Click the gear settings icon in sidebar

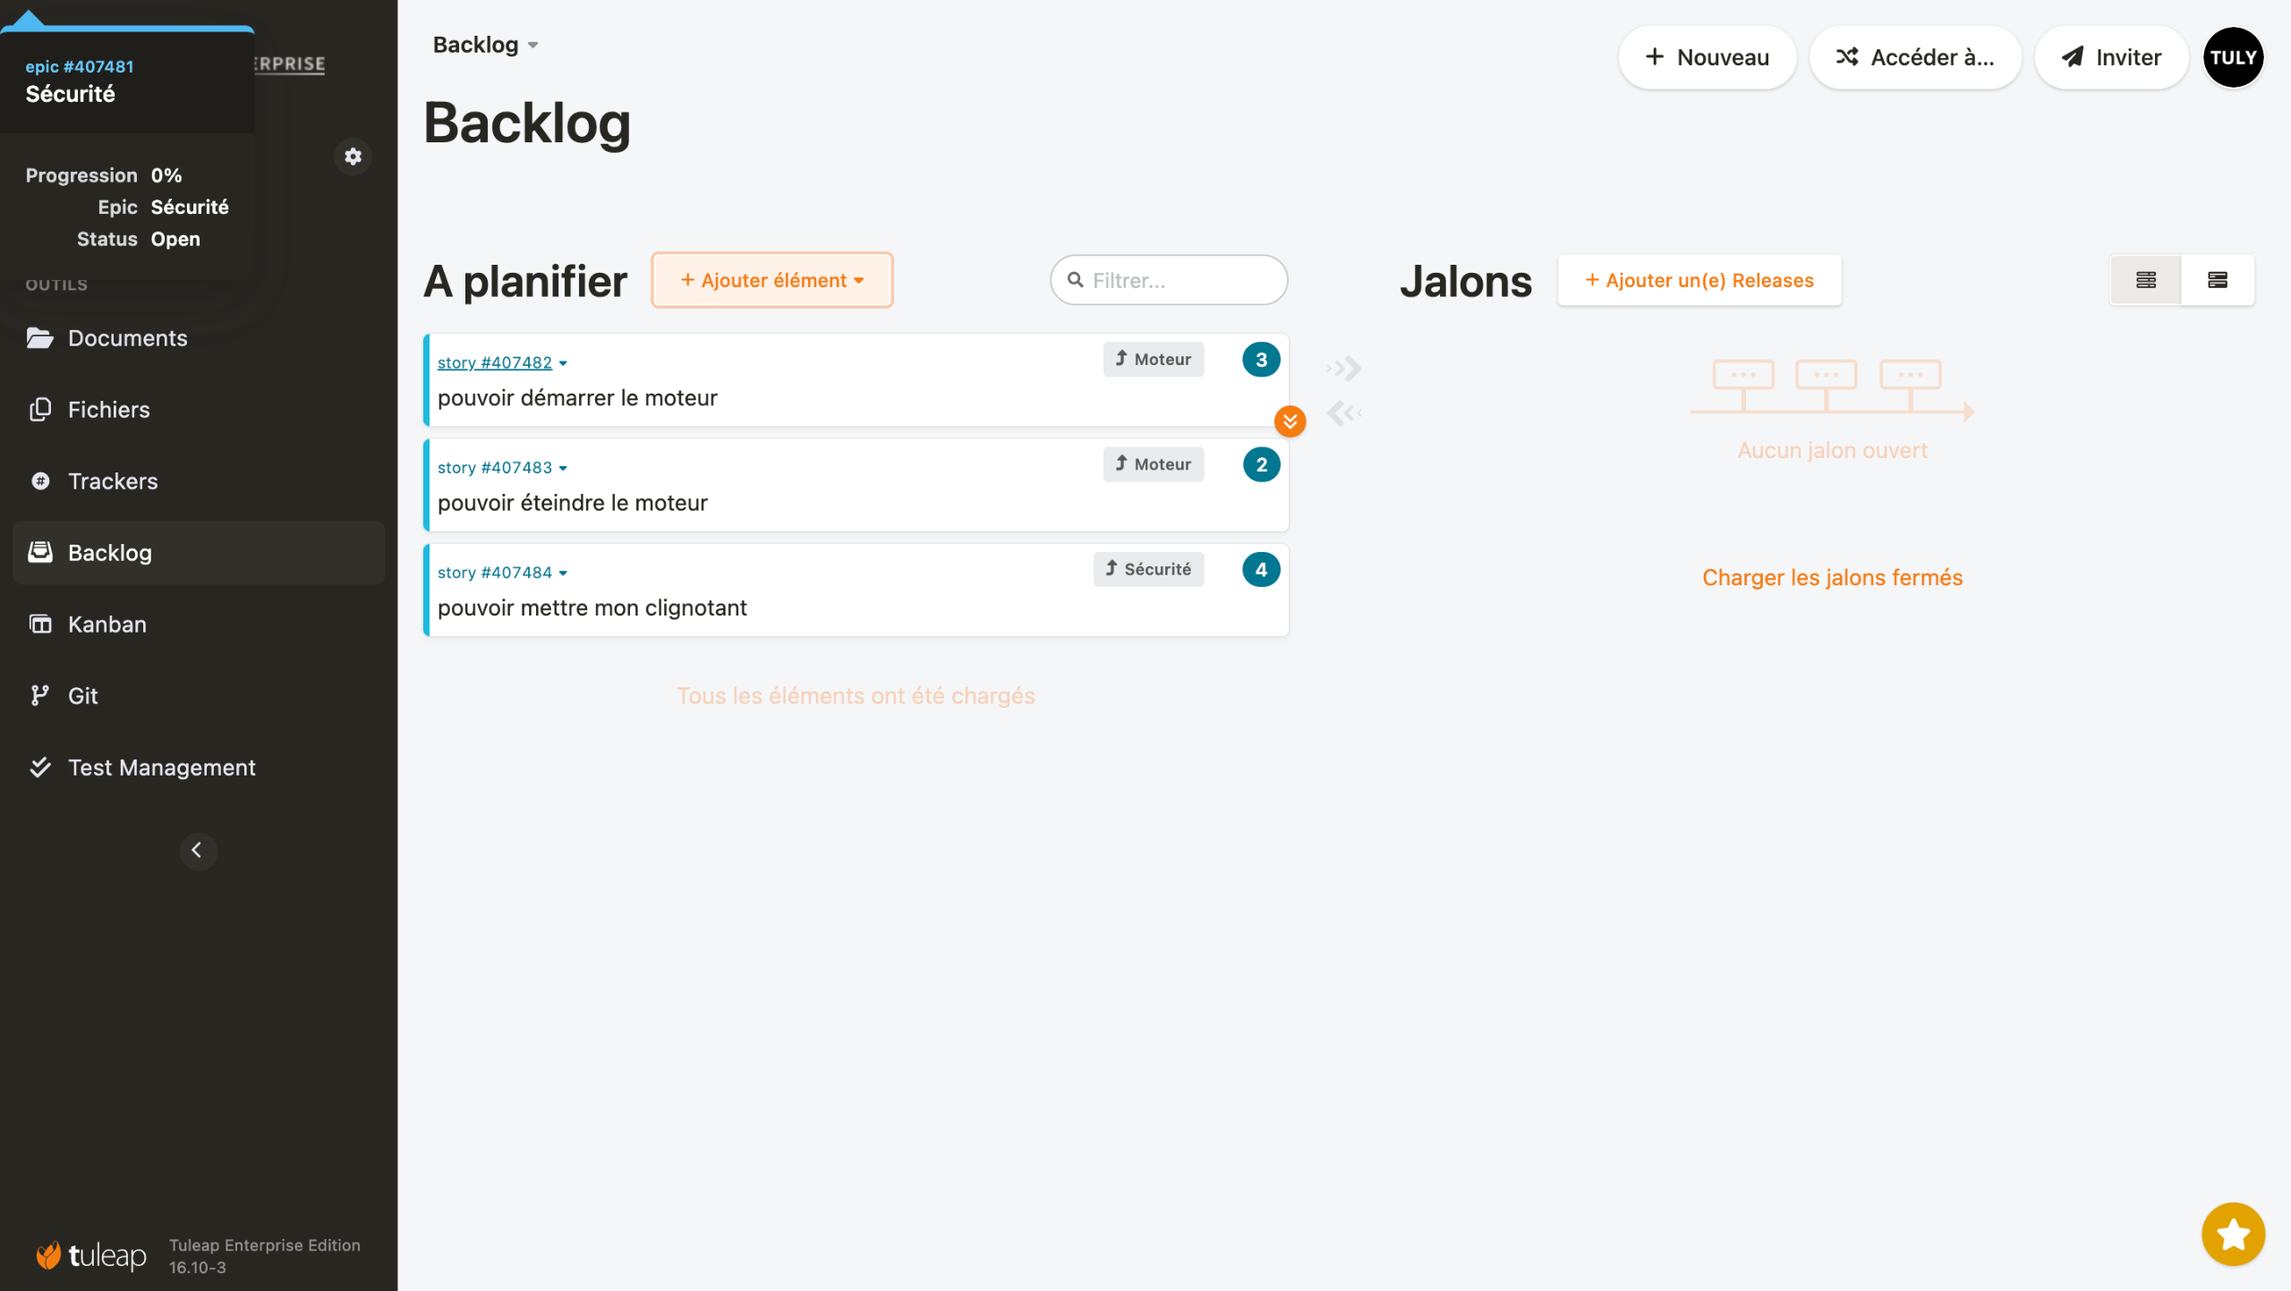(x=353, y=157)
